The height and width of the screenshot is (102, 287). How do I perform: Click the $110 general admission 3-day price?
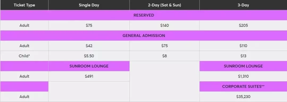(243, 46)
